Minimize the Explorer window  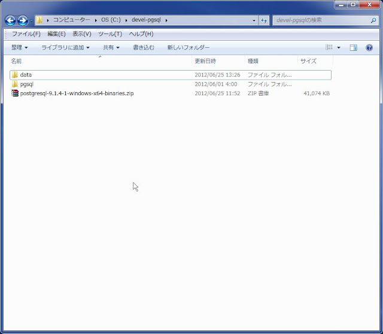[x=341, y=5]
